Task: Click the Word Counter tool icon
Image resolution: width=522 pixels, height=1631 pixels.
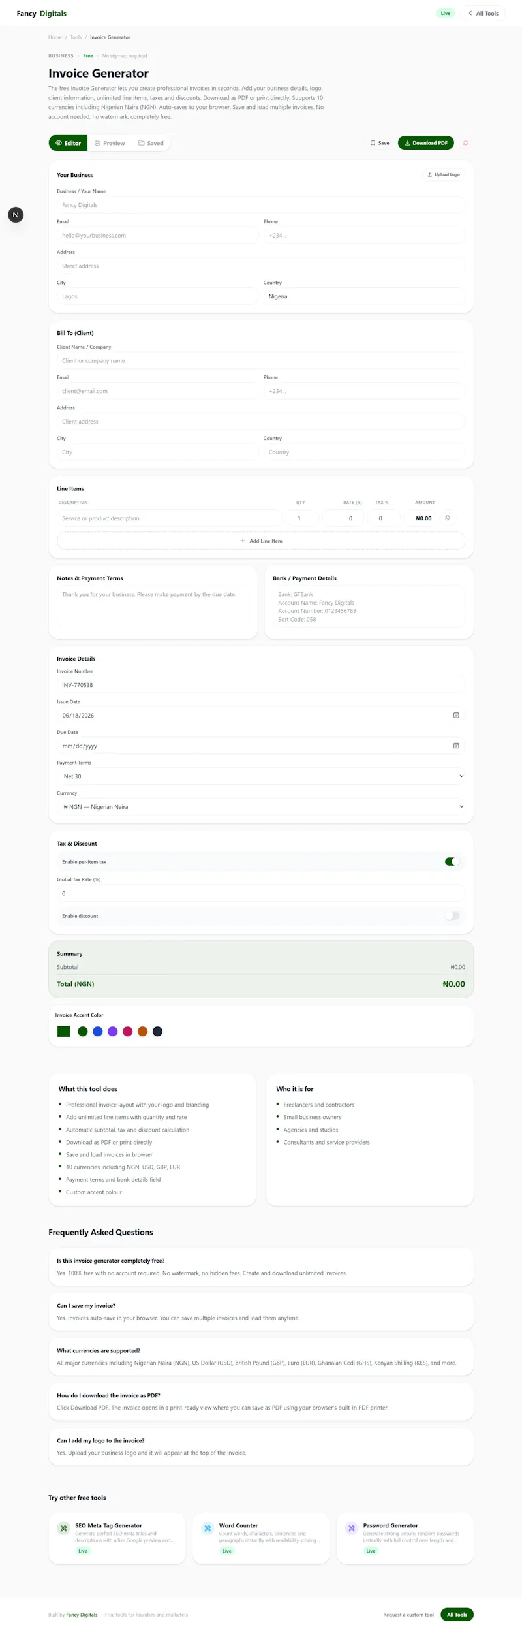Action: coord(207,1528)
